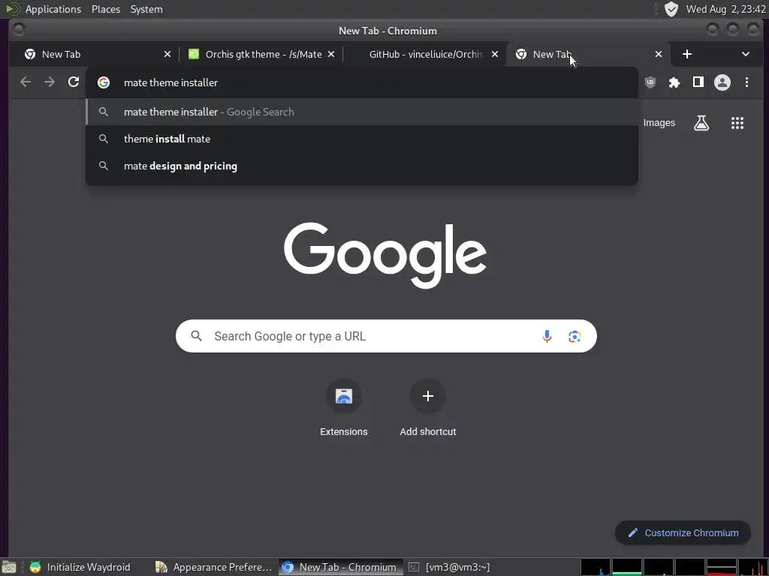Open the profile avatar menu
The width and height of the screenshot is (769, 576).
pos(722,82)
